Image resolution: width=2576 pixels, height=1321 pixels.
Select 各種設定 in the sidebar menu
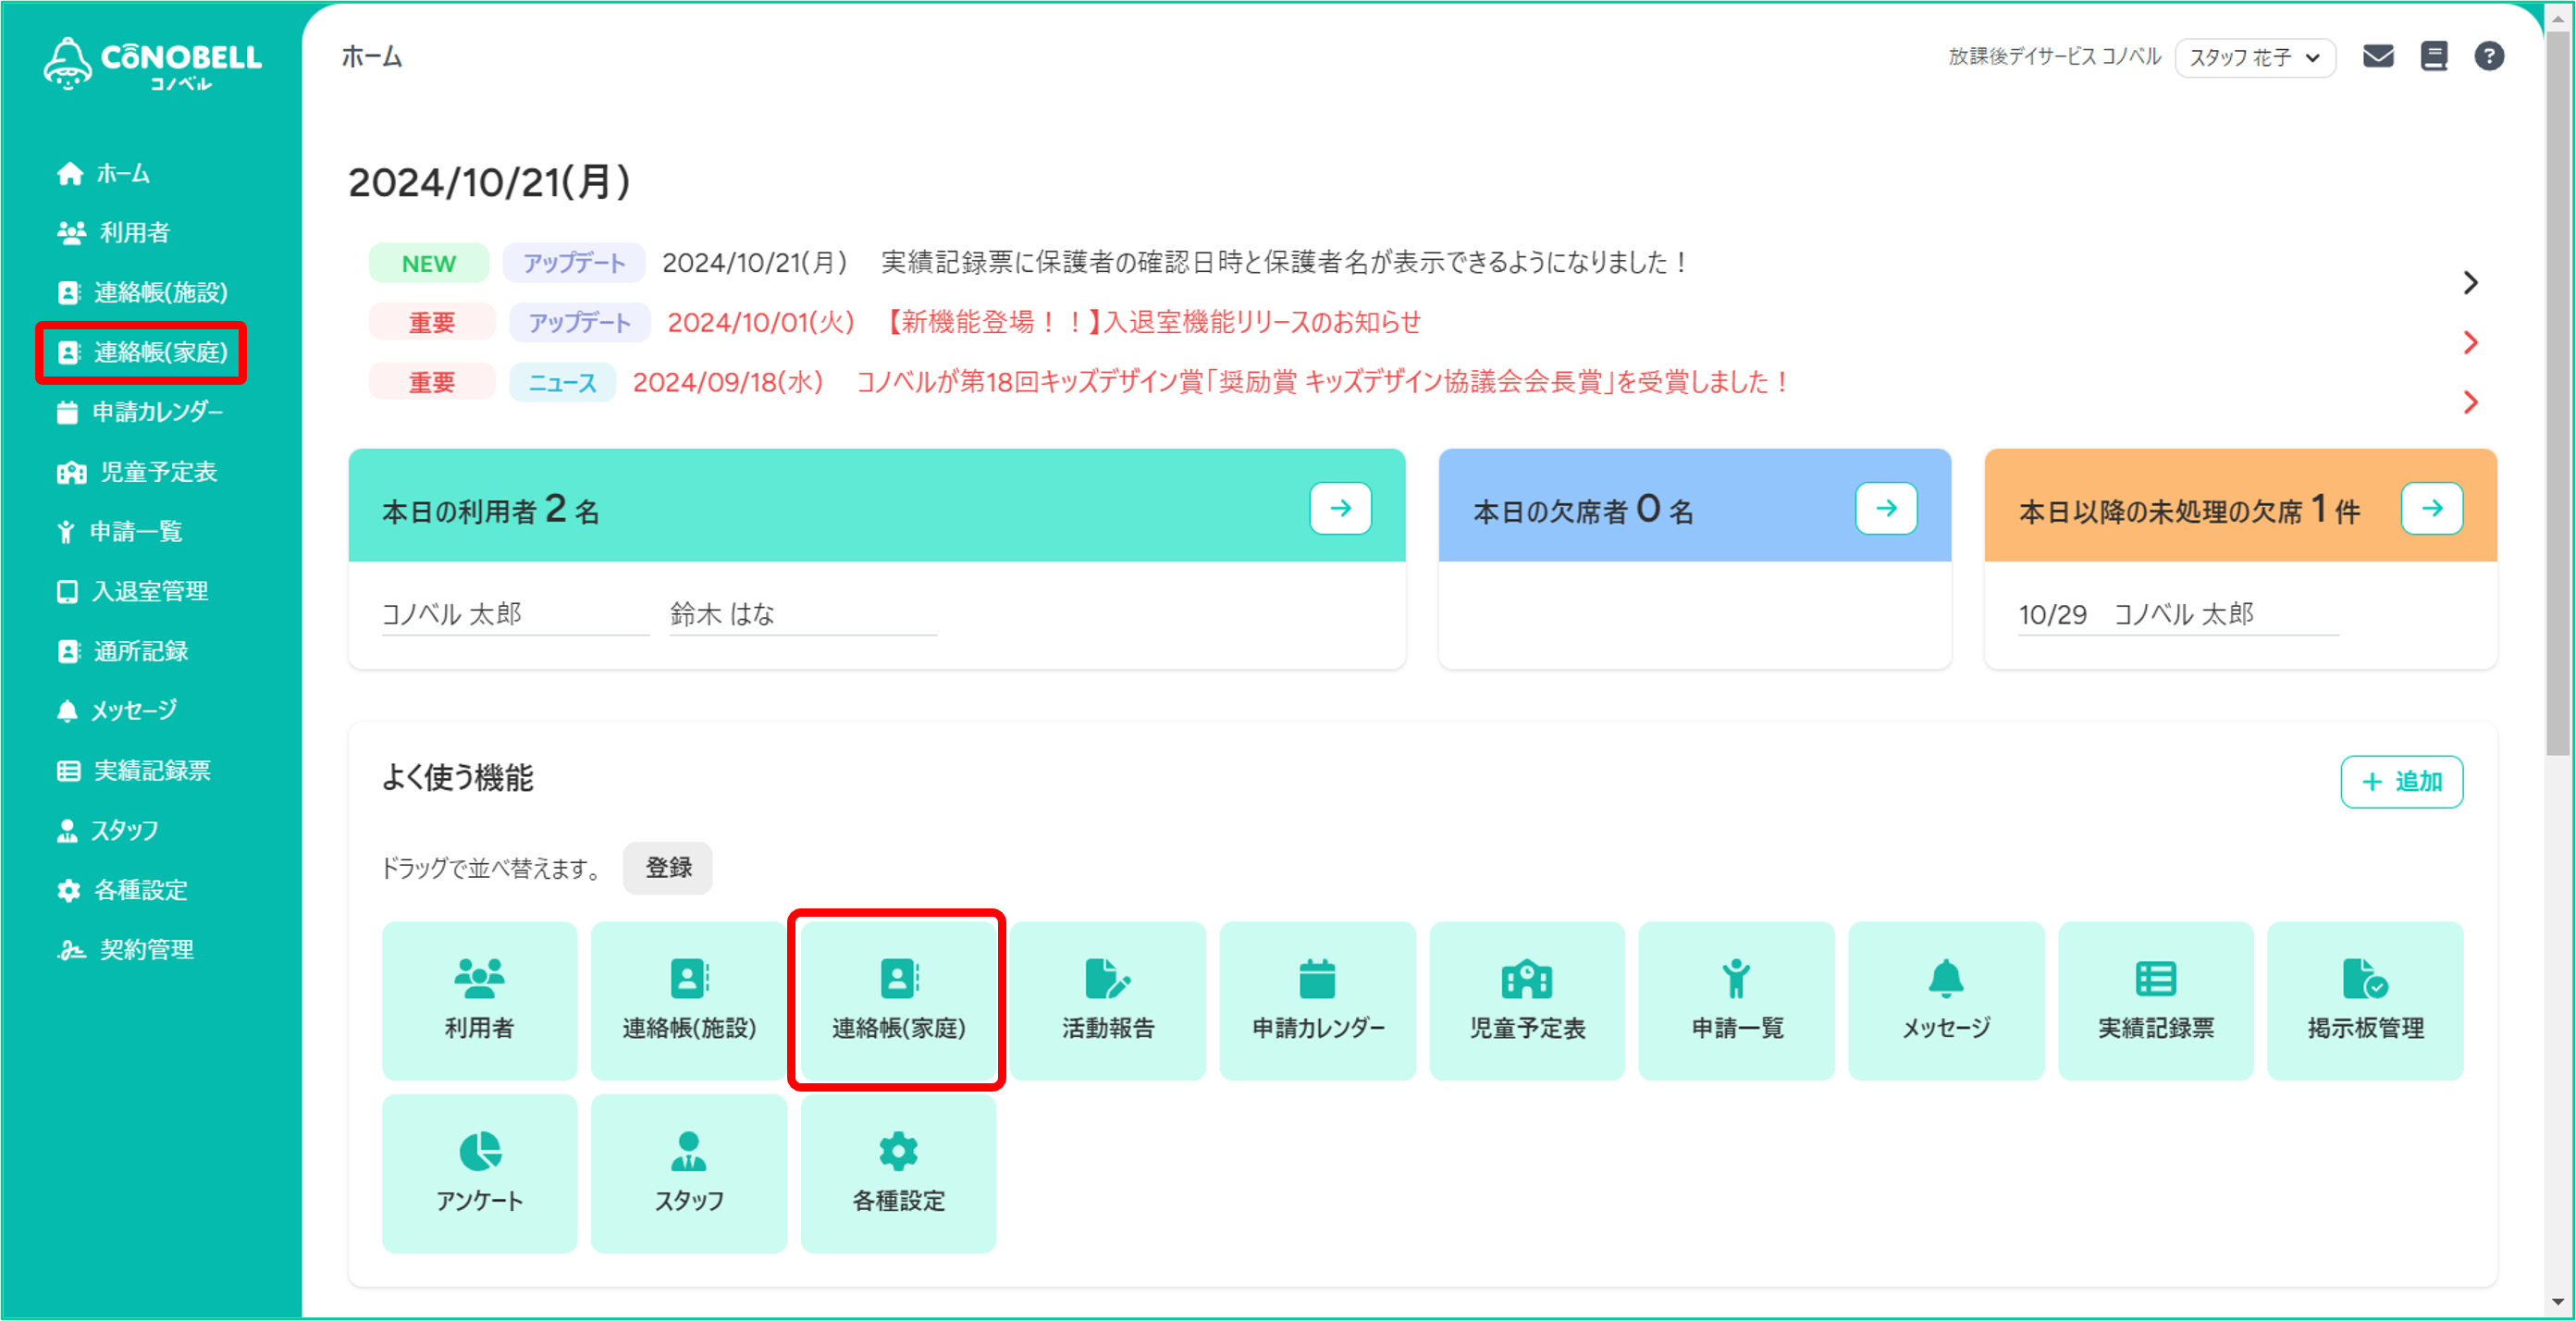[122, 889]
